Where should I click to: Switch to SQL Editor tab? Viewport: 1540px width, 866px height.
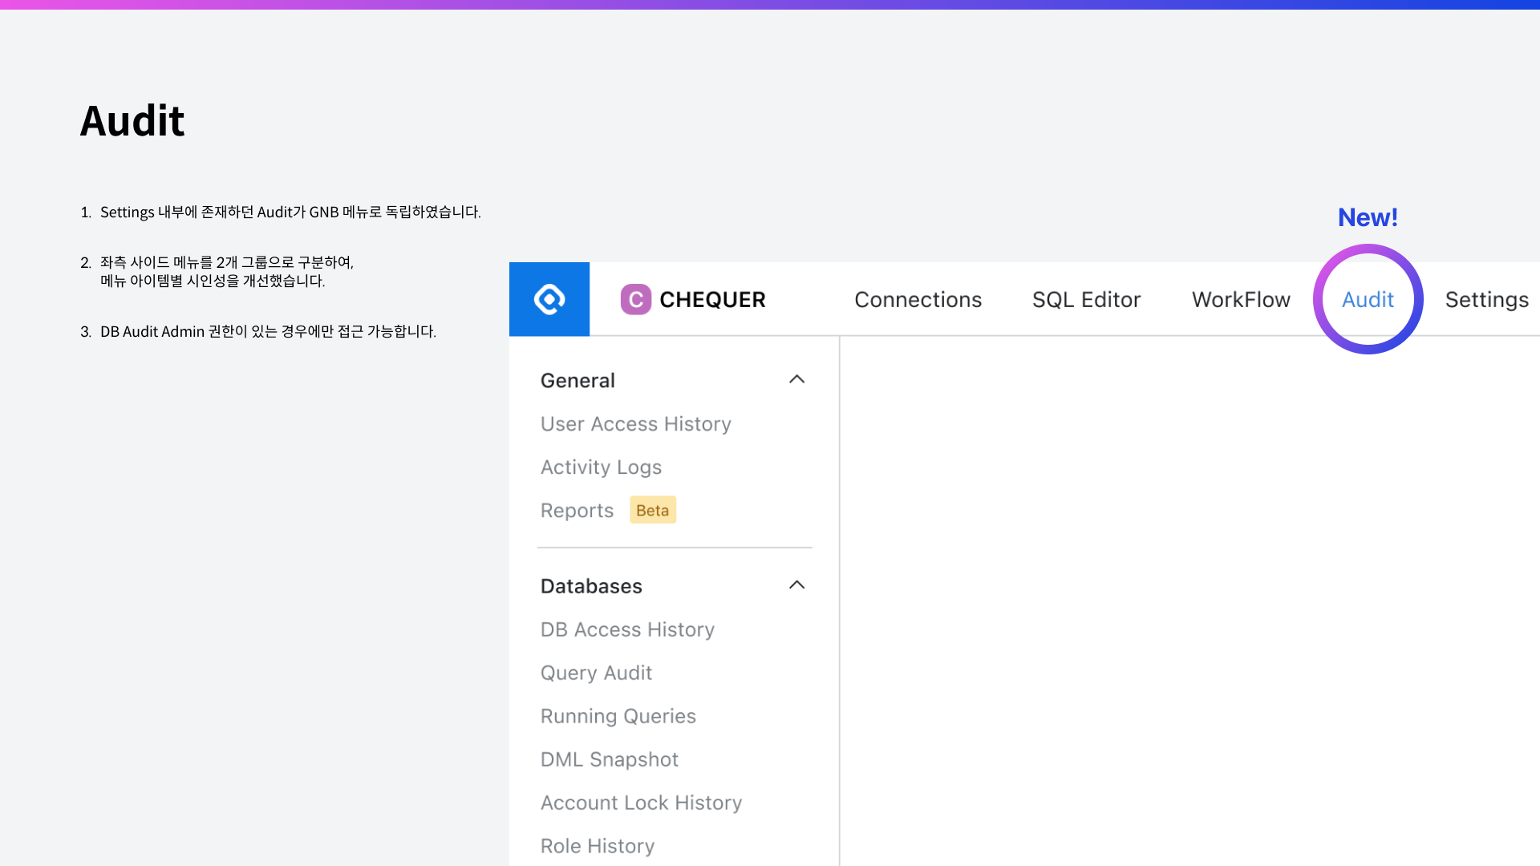[1086, 299]
